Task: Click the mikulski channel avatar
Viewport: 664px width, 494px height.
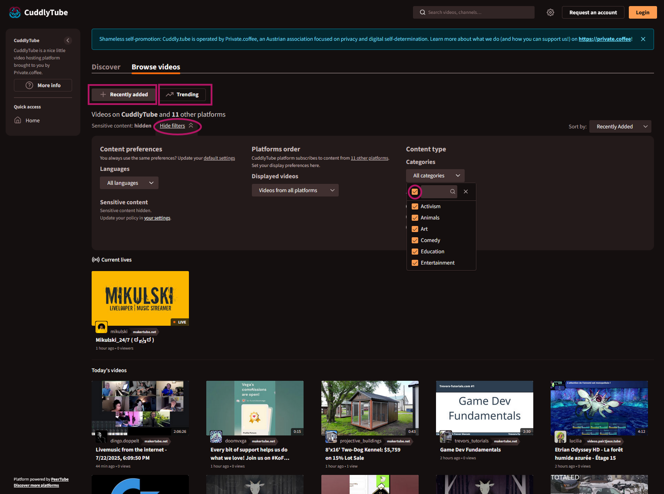Action: pos(101,327)
